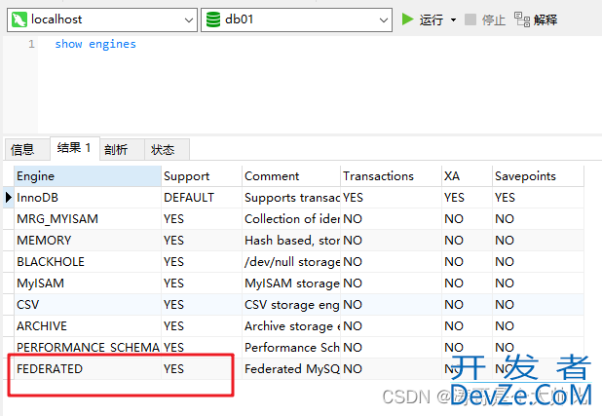
Task: Click the MRG_MYISAM engine cell
Action: click(88, 219)
